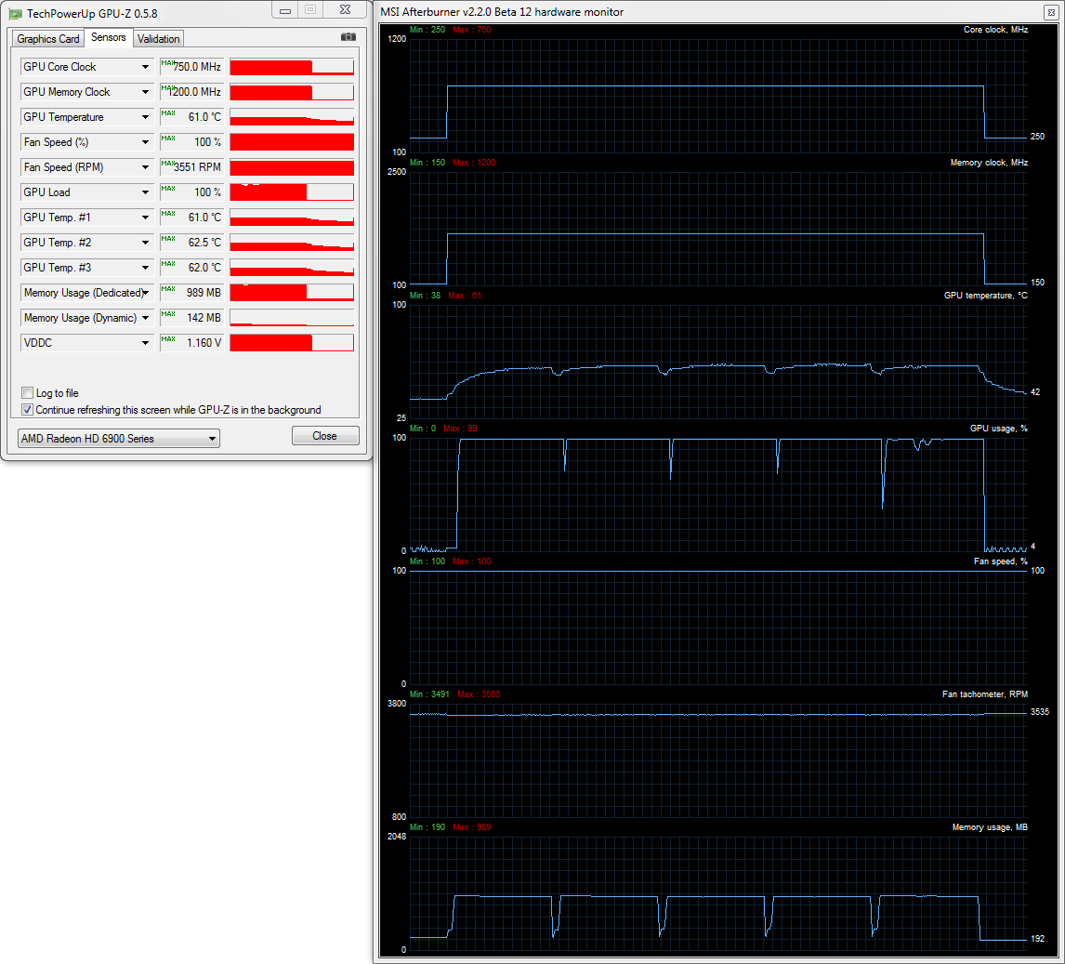Click the Memory usage, MB graph label
1065x964 pixels.
(x=990, y=827)
